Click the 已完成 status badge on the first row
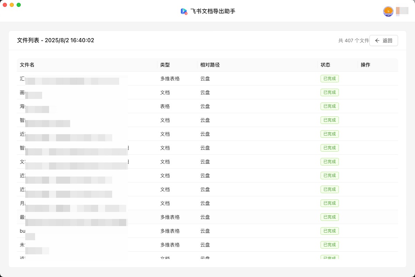Image resolution: width=415 pixels, height=277 pixels. click(330, 79)
